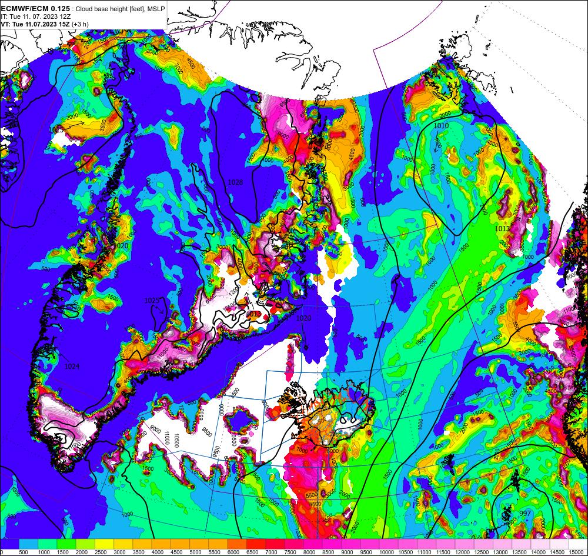Click the 0–500 ft dark blue legend swatch

(9, 544)
